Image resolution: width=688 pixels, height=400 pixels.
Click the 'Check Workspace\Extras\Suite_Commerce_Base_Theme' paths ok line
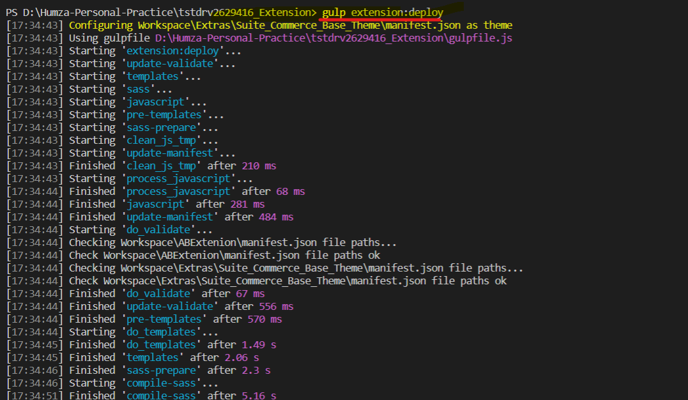pos(288,281)
